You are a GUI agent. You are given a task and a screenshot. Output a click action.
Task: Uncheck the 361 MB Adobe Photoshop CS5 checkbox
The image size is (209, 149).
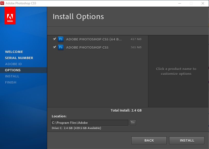(x=54, y=47)
